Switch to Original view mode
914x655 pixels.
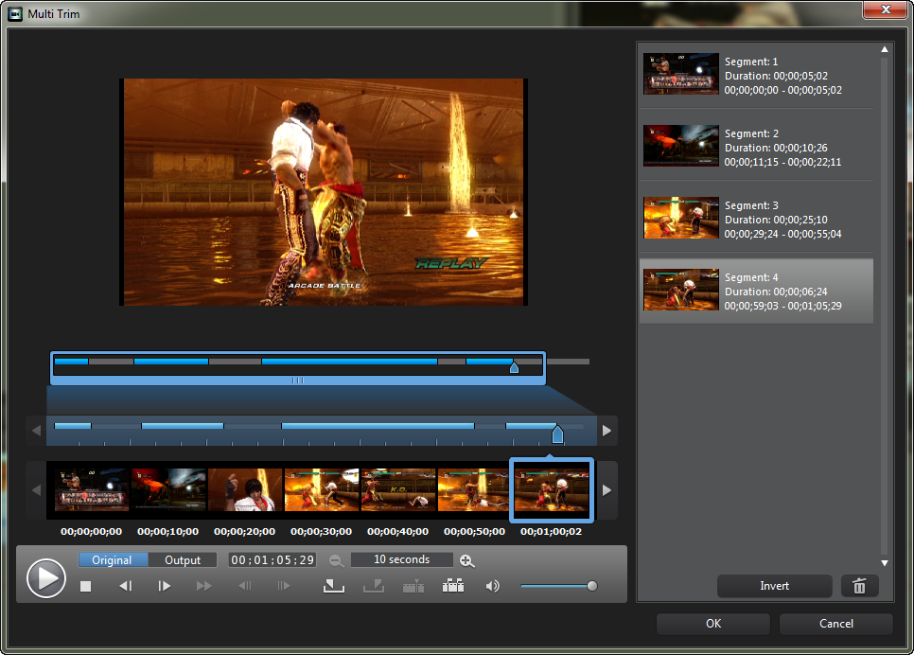coord(113,560)
